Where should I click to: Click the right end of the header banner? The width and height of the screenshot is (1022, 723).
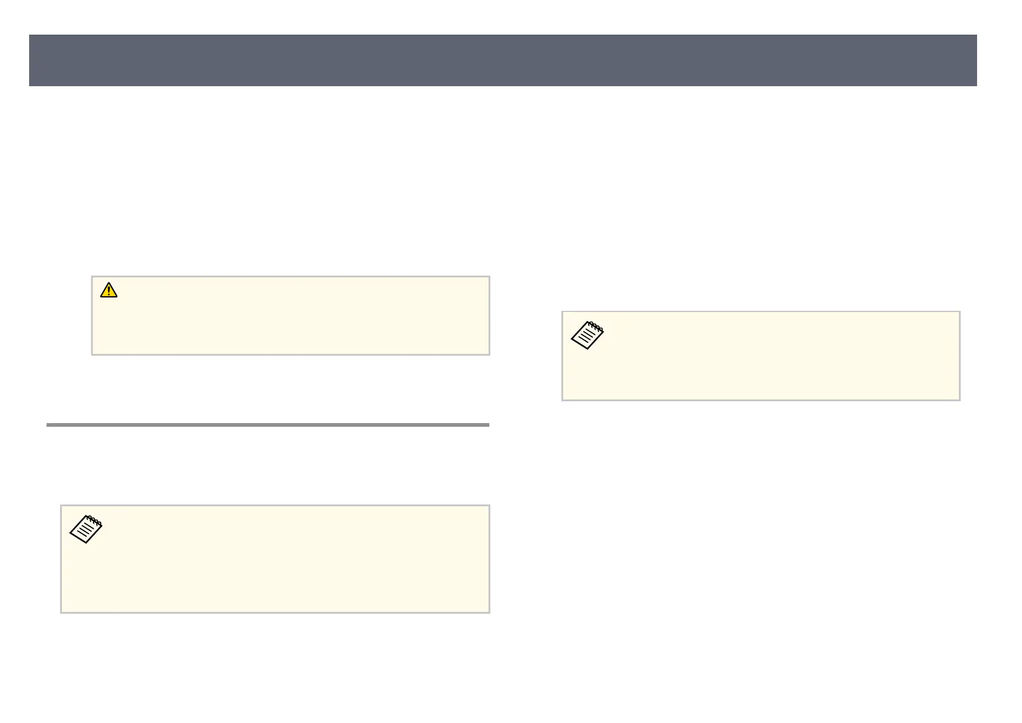pyautogui.click(x=969, y=60)
